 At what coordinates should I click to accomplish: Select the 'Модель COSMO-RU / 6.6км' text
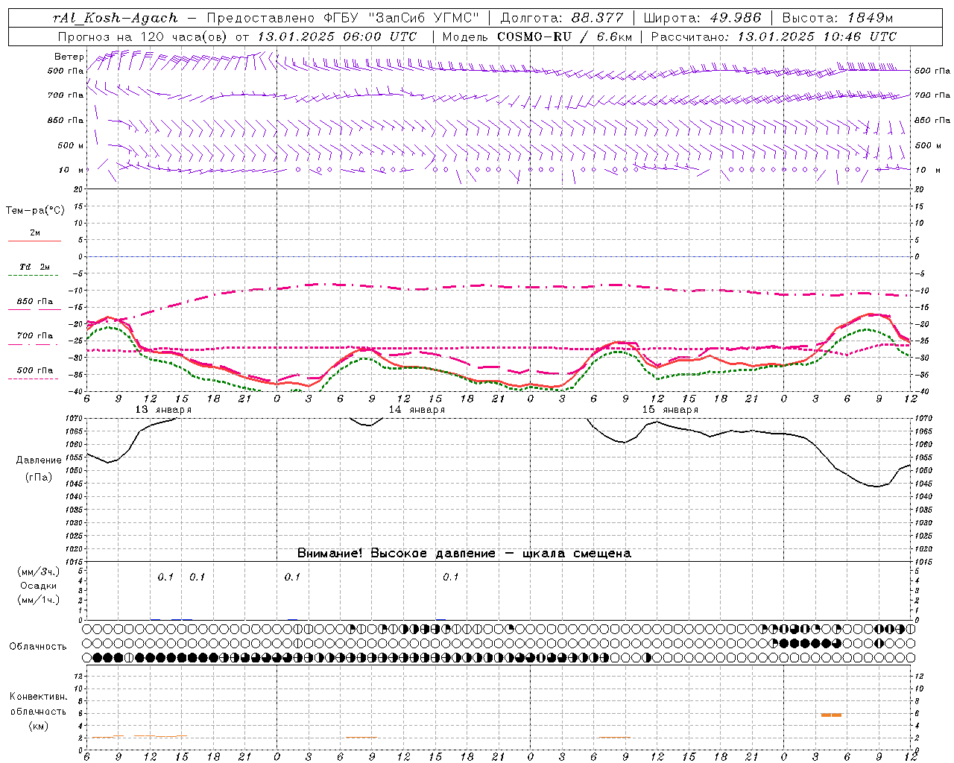click(537, 37)
